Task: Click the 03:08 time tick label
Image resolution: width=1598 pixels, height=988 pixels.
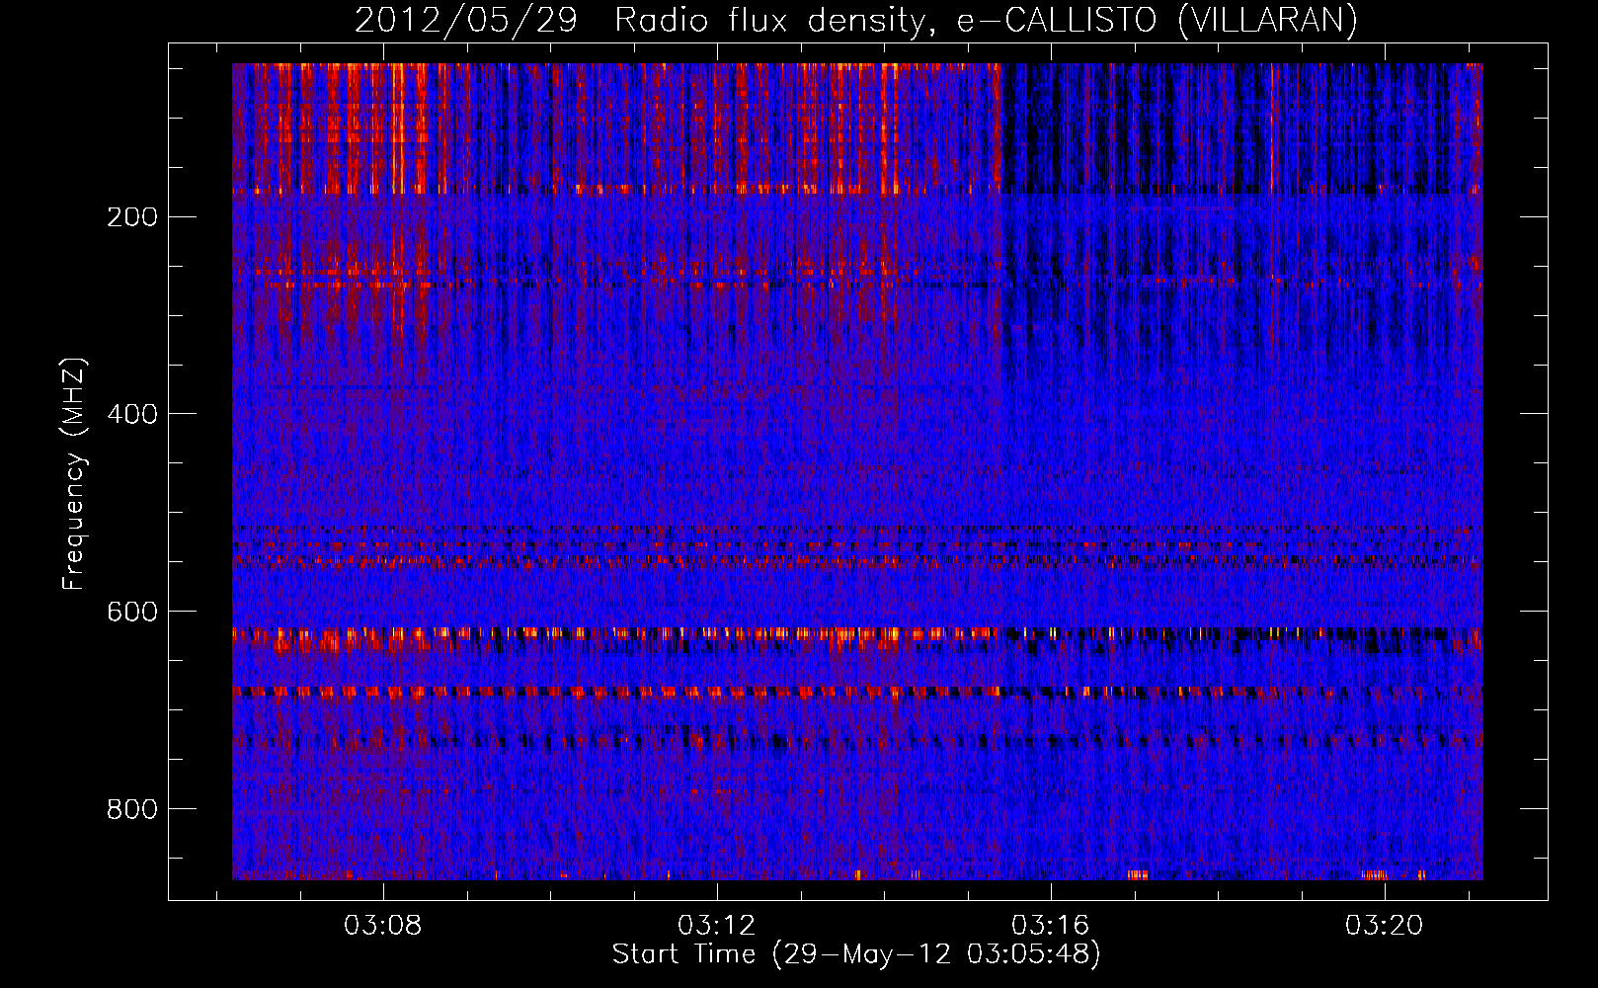Action: click(x=382, y=926)
